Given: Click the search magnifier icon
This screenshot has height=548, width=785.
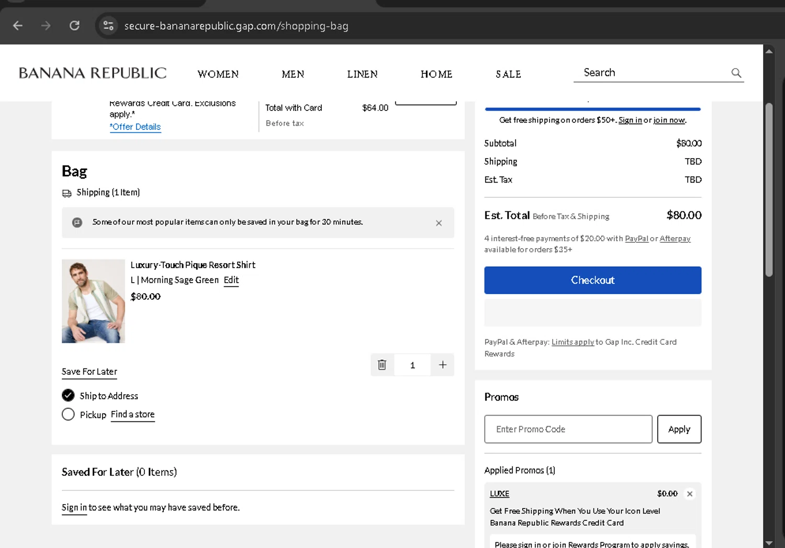Looking at the screenshot, I should 736,73.
